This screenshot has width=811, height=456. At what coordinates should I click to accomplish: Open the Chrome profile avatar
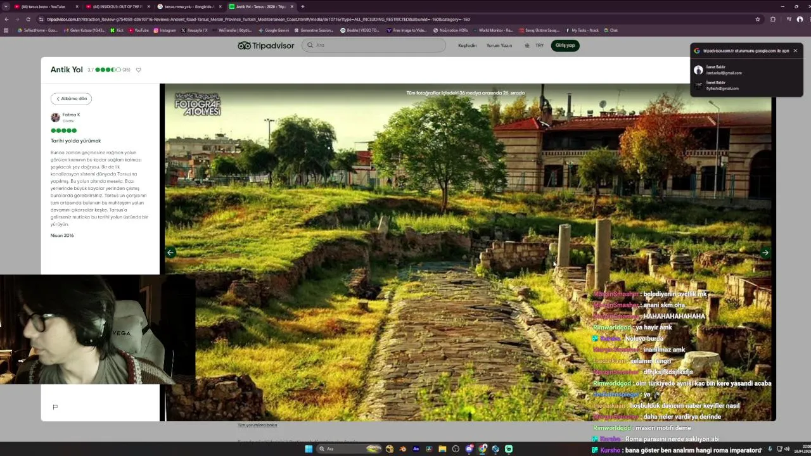point(800,19)
